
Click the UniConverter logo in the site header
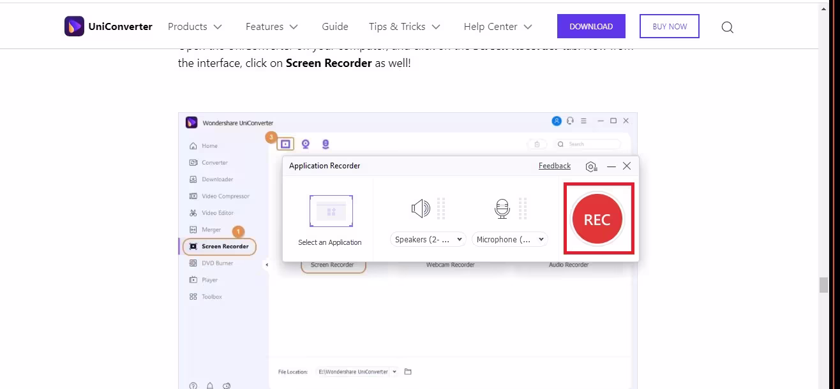tap(109, 26)
